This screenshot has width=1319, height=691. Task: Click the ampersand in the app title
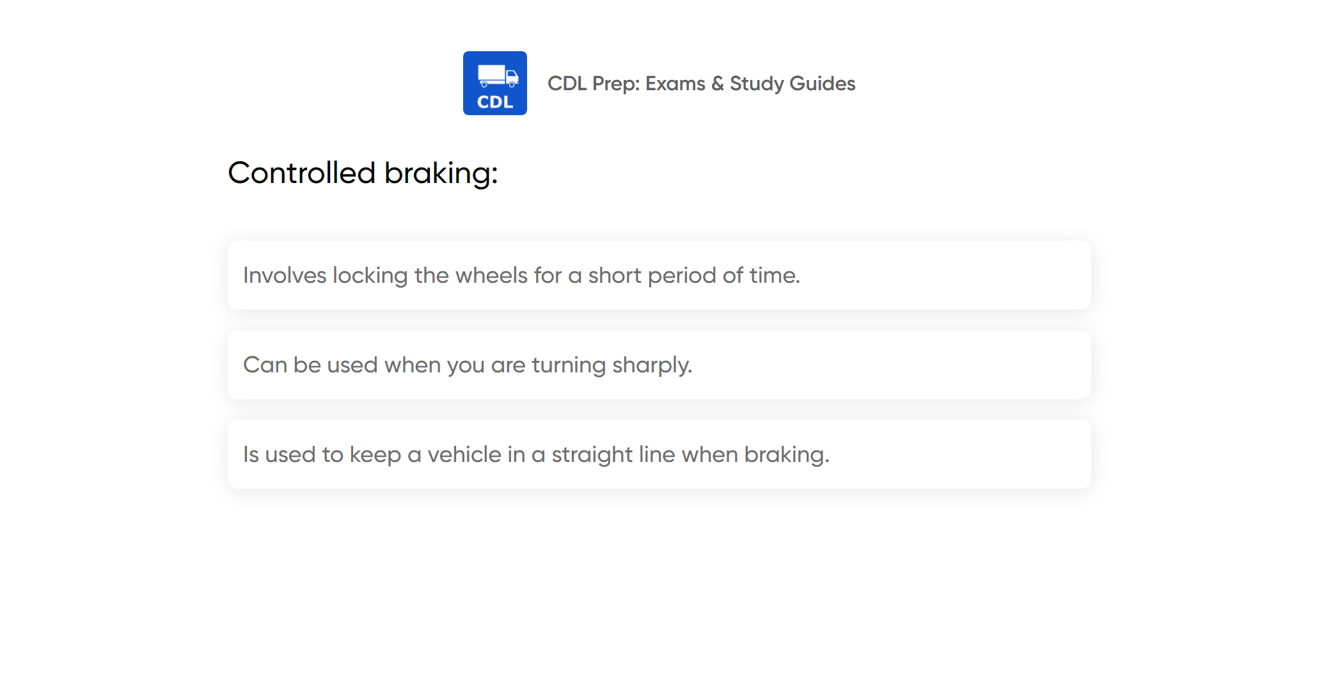(x=718, y=83)
